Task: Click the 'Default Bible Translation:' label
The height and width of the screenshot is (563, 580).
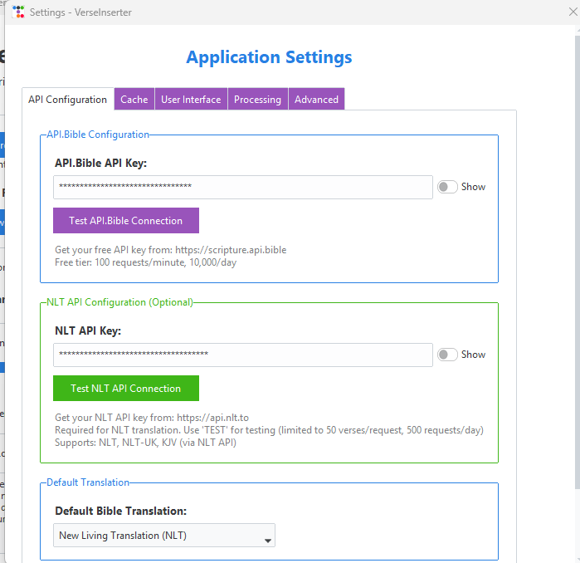Action: (x=121, y=512)
